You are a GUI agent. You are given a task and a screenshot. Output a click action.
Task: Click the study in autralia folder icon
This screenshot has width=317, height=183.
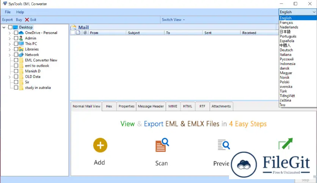[x=21, y=87]
